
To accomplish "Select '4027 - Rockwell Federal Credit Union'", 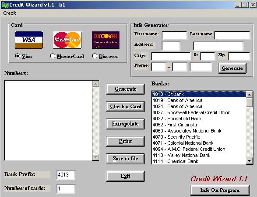I will point(199,112).
